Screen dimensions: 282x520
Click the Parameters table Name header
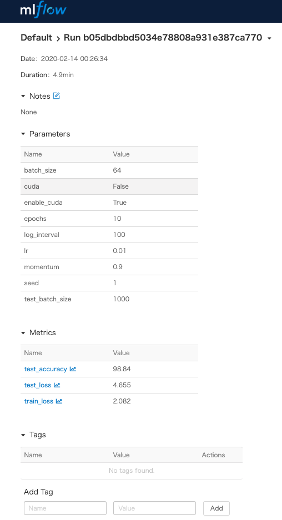click(x=33, y=154)
